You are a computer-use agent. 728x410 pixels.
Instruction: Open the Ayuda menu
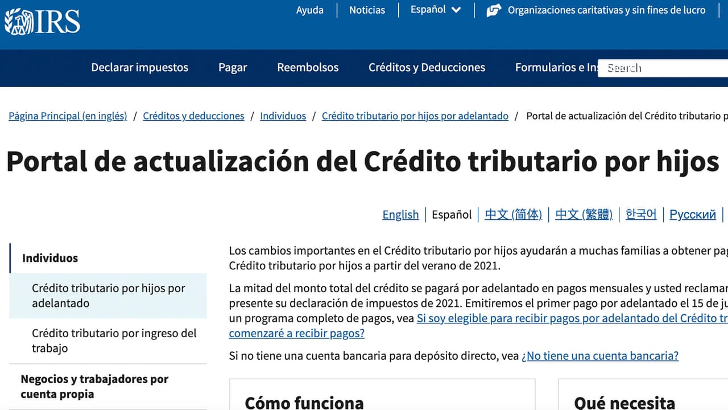(x=309, y=10)
